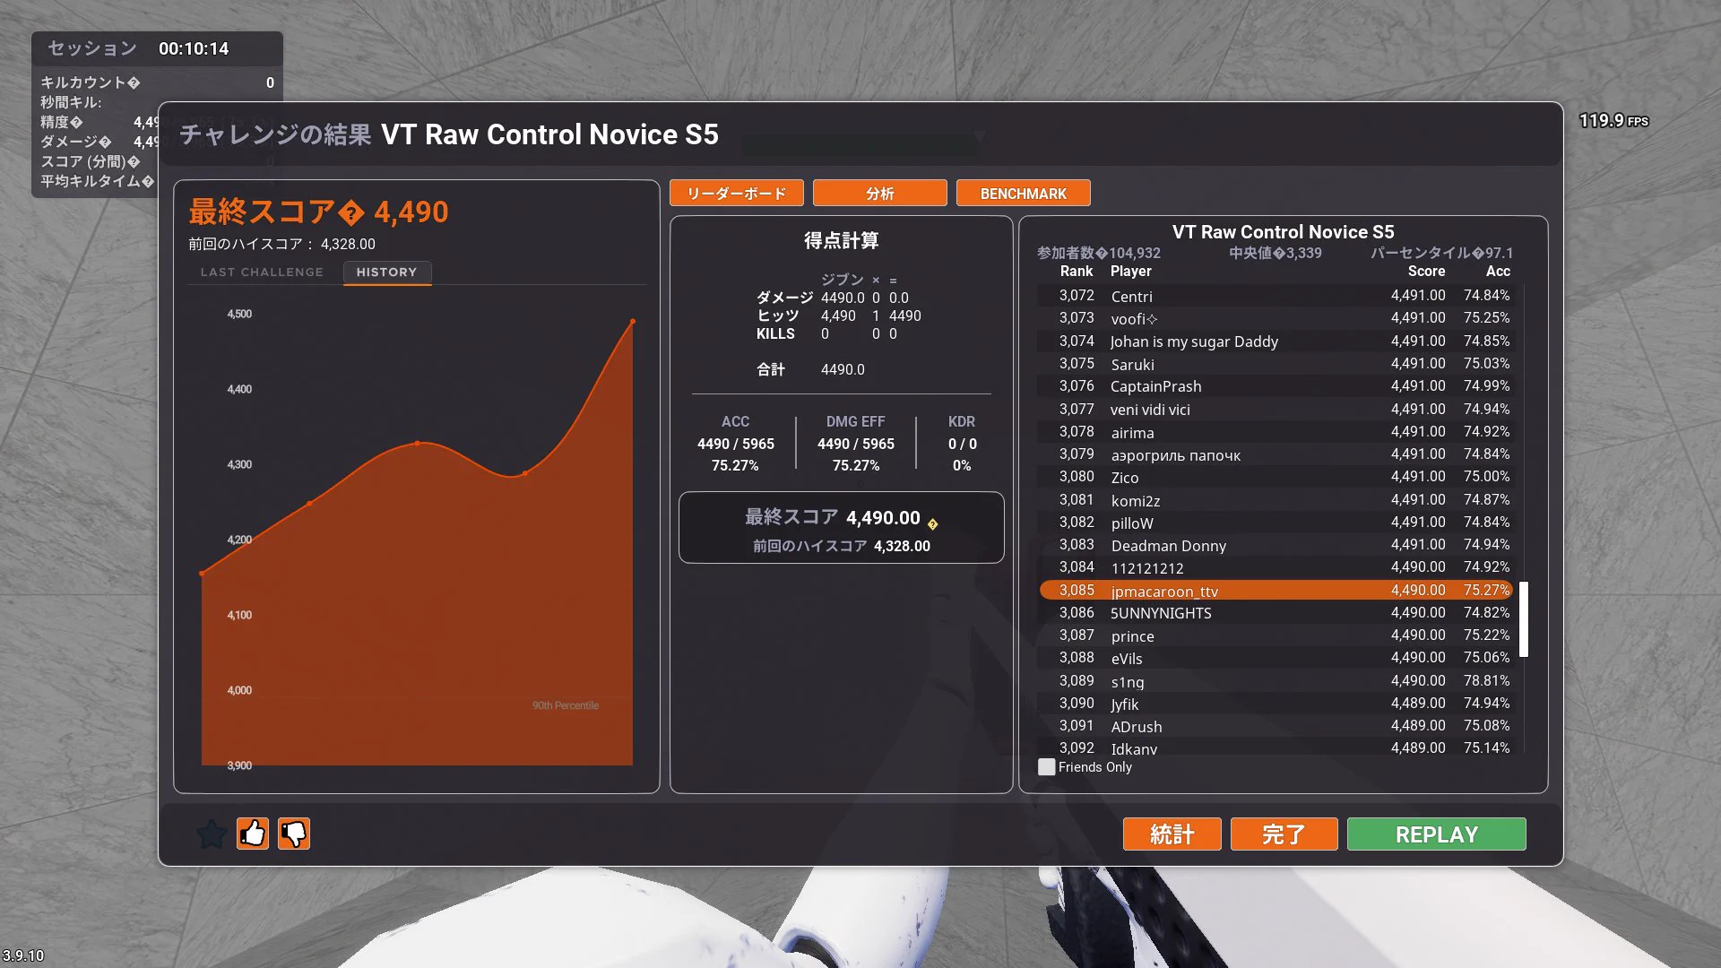Select the highlighted jpmacaroon_ttv row

1276,591
